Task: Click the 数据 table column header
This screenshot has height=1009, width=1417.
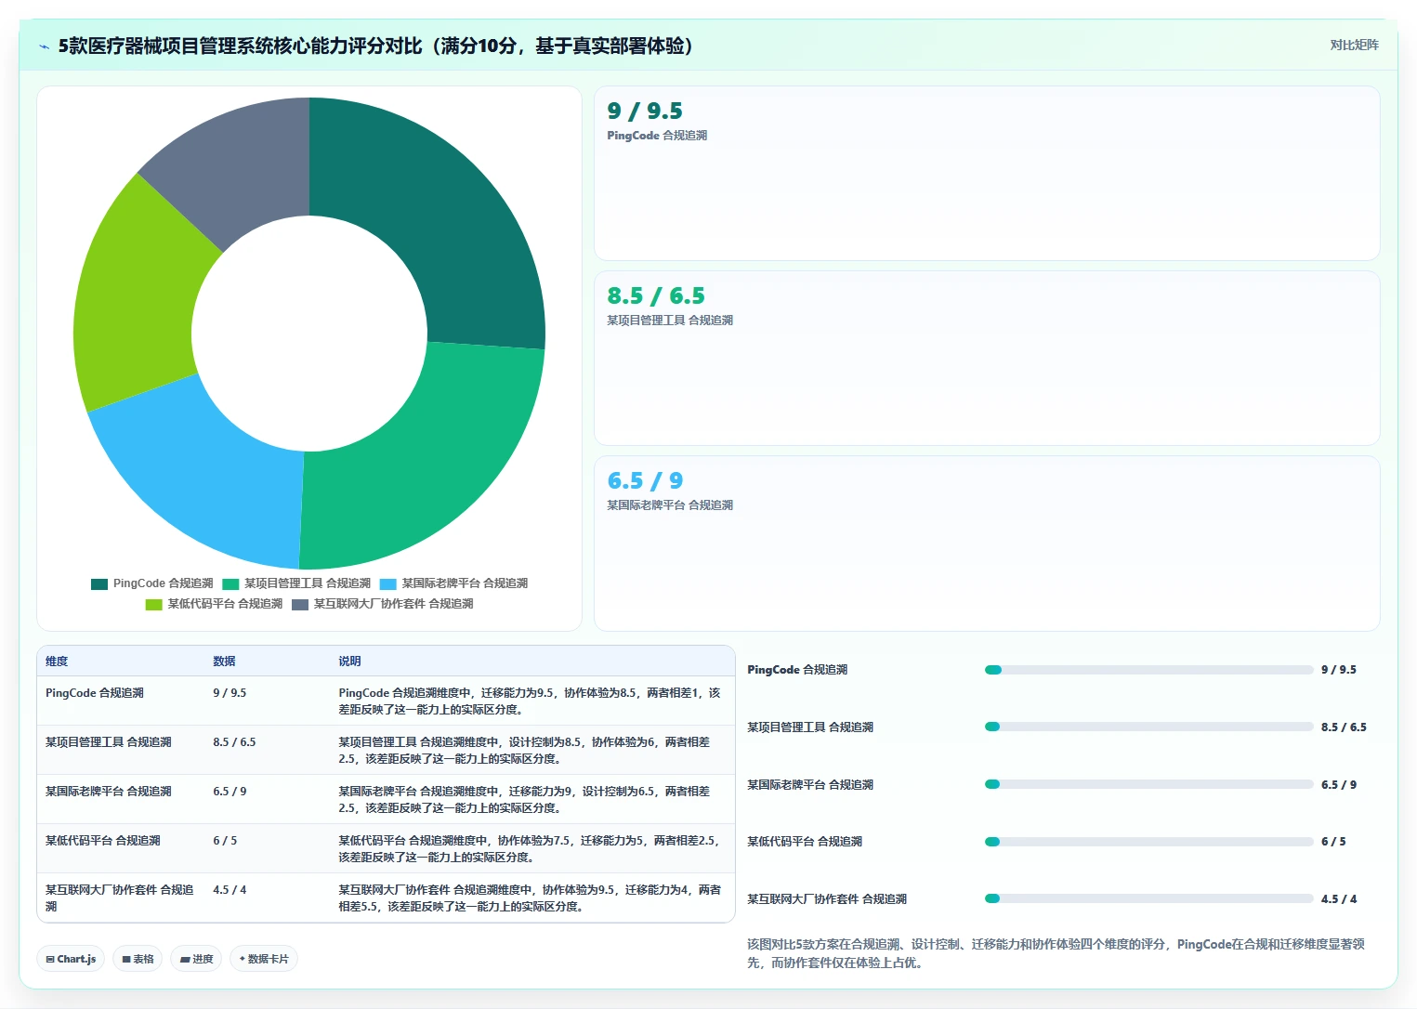Action: click(x=224, y=662)
